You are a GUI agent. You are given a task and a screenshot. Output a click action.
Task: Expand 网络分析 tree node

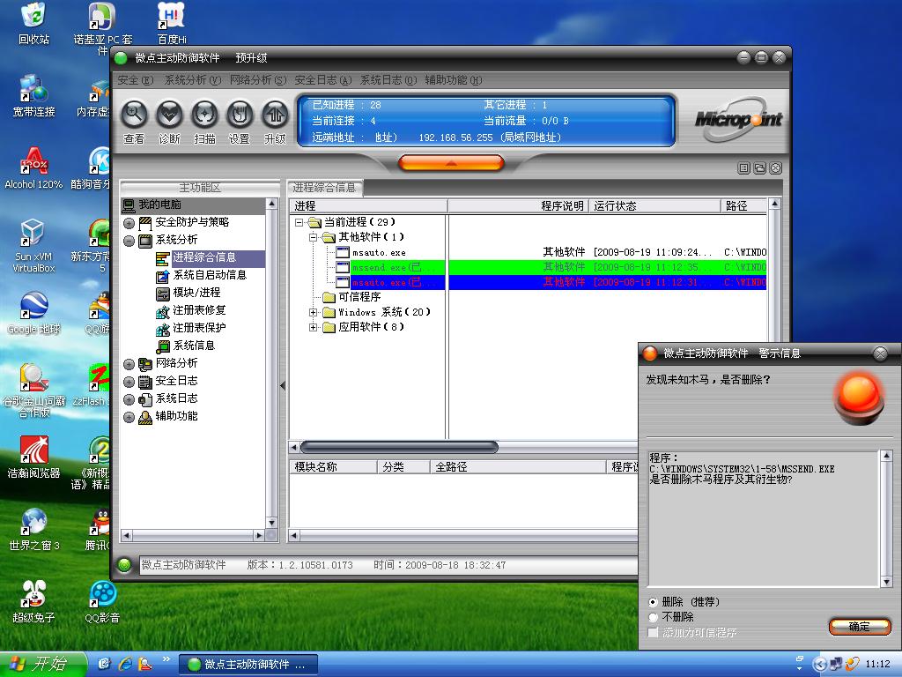point(129,364)
